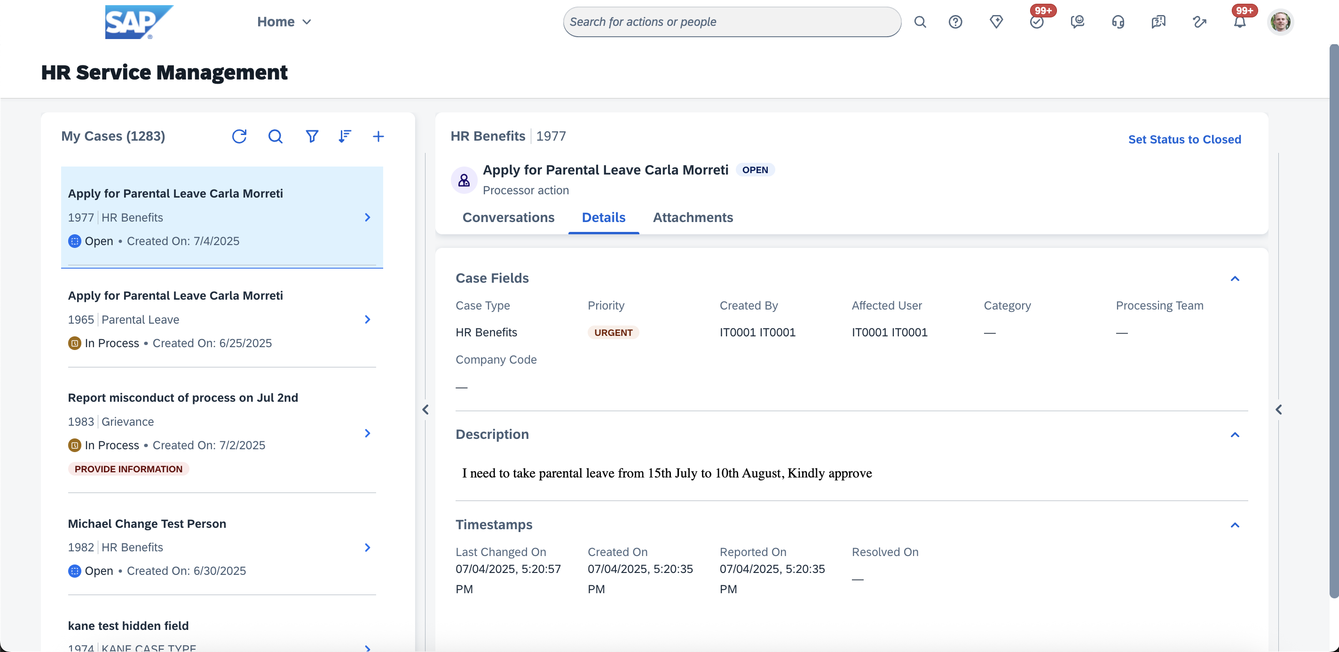The height and width of the screenshot is (652, 1339).
Task: Collapse the Timestamps section
Action: coord(1235,525)
